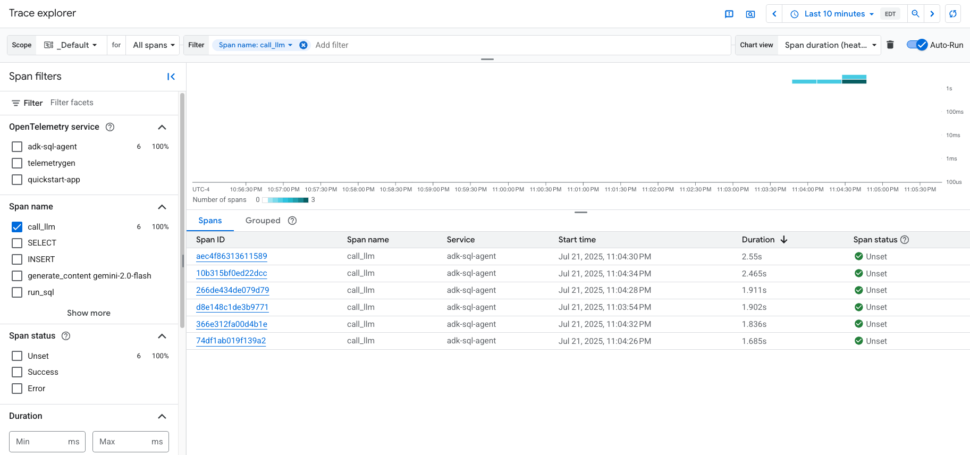Check the Success span status checkbox
This screenshot has height=455, width=970.
click(17, 372)
